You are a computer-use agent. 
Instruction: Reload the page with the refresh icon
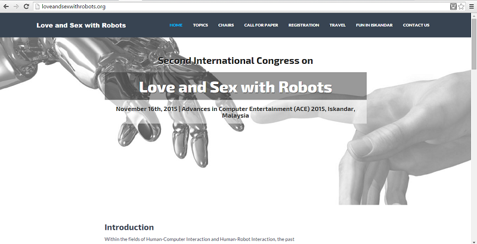click(26, 7)
